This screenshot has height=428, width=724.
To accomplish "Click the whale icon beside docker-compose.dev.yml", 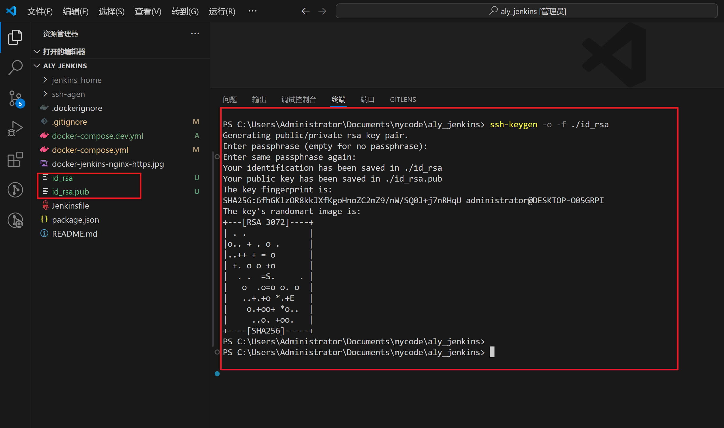I will point(44,136).
